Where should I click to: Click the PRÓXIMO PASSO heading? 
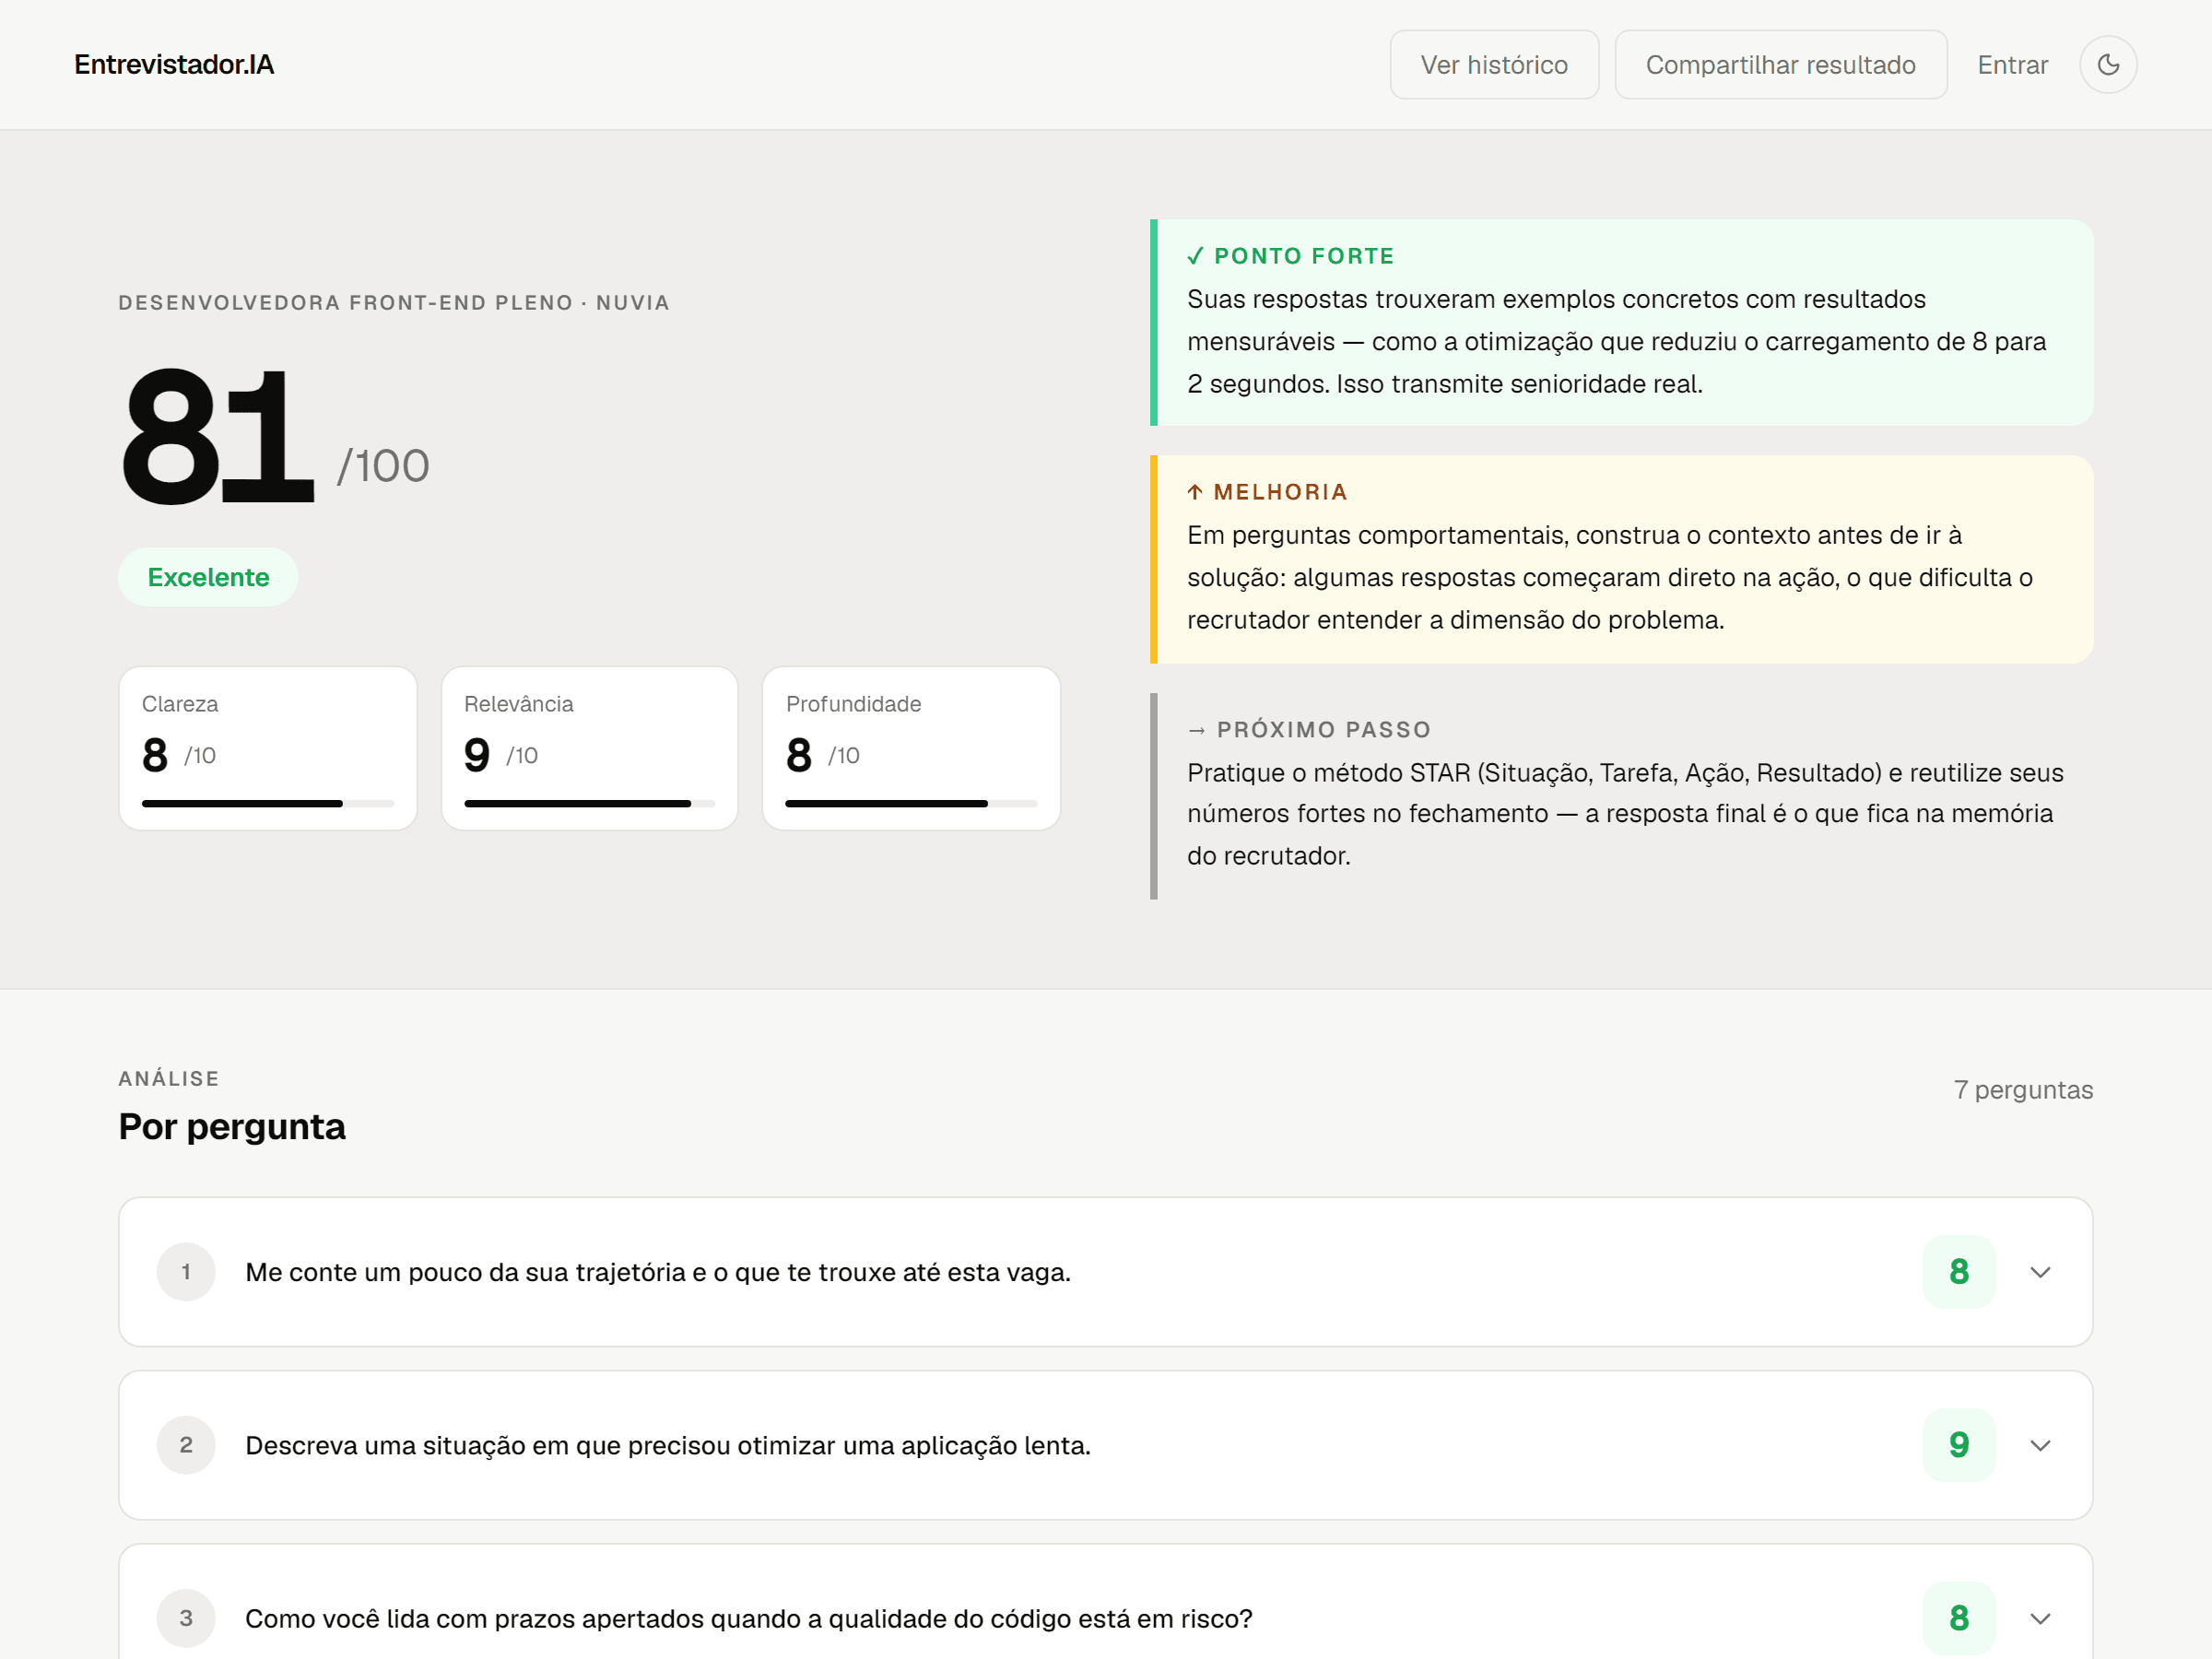point(1324,730)
